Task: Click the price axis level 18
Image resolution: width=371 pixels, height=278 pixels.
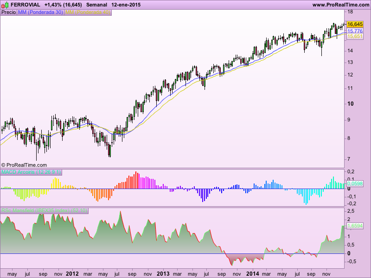Action: click(350, 12)
